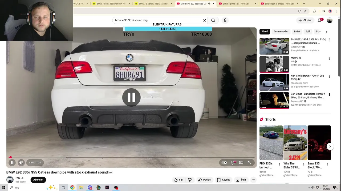Select the BMW filter chip
The image size is (341, 191).
point(297,32)
